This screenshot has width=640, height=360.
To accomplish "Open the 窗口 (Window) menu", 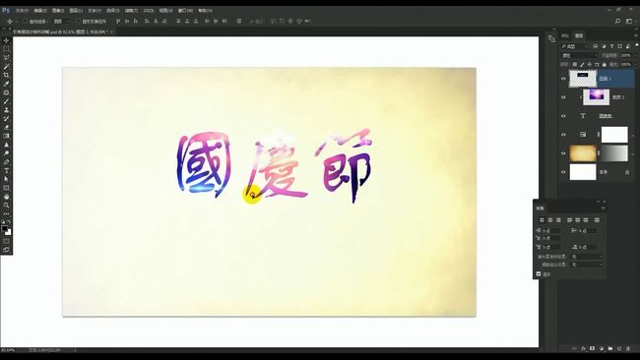I will 185,11.
